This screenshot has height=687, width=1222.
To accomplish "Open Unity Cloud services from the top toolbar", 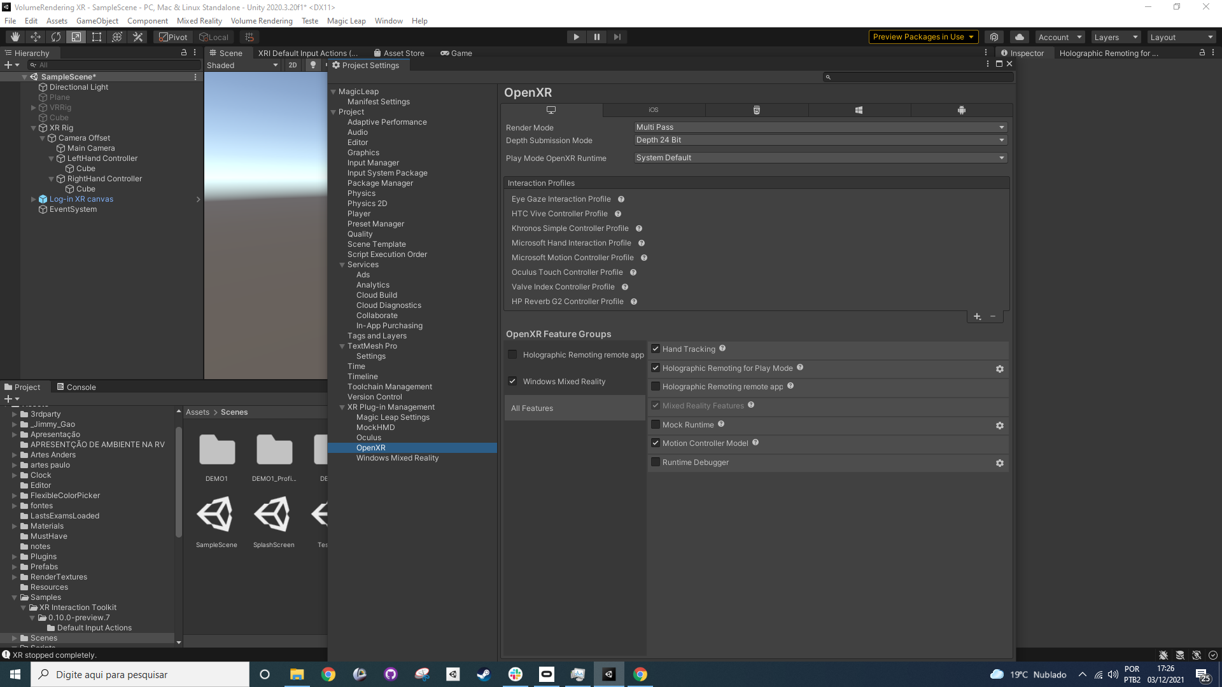I will [x=1019, y=36].
